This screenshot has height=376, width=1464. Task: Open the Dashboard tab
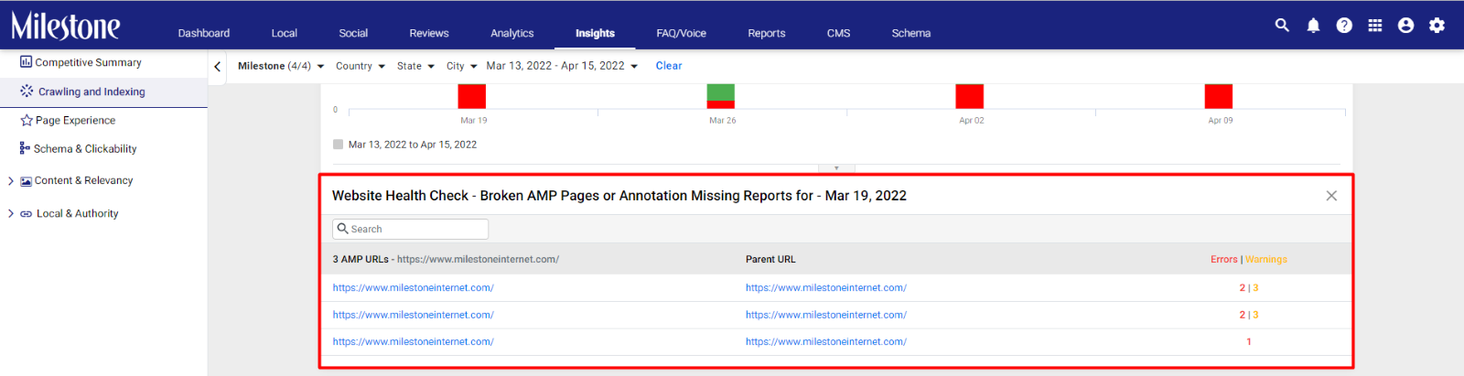204,33
